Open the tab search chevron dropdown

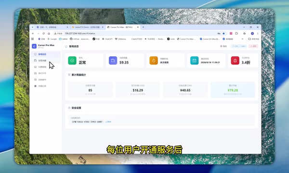point(32,27)
